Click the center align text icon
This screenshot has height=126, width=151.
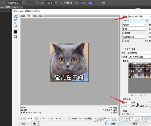(x=81, y=3)
